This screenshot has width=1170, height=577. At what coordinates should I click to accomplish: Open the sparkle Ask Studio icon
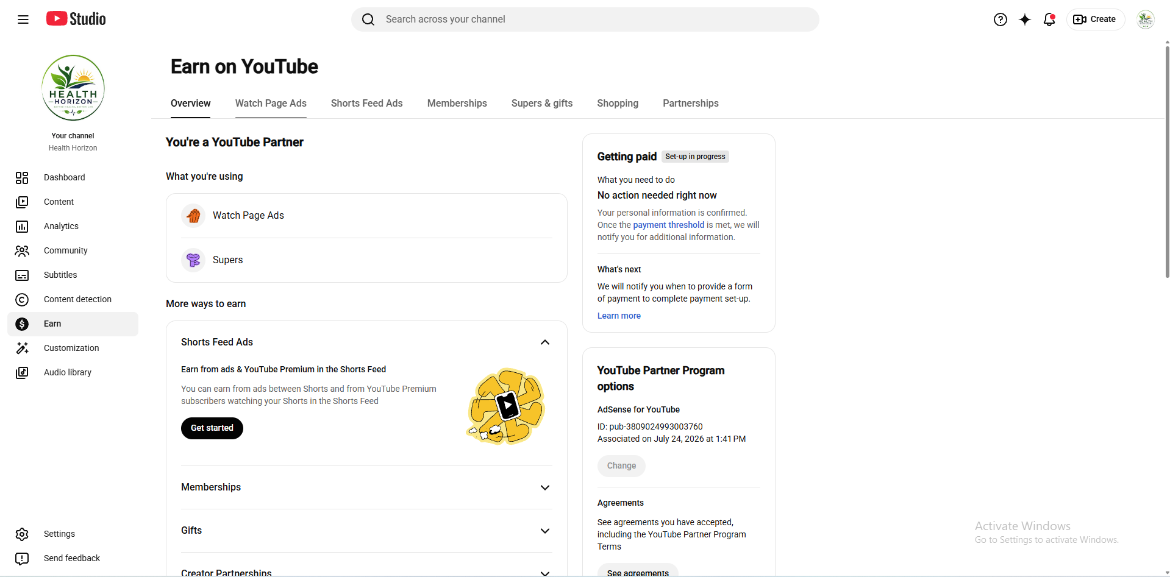click(x=1025, y=19)
